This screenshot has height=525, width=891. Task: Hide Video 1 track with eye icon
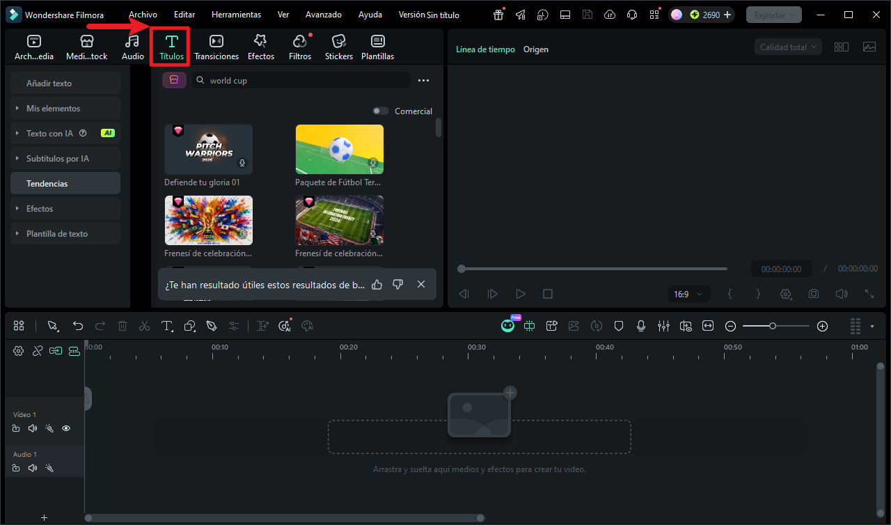66,429
